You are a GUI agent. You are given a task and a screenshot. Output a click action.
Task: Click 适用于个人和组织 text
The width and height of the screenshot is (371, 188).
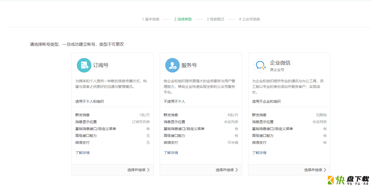point(90,101)
